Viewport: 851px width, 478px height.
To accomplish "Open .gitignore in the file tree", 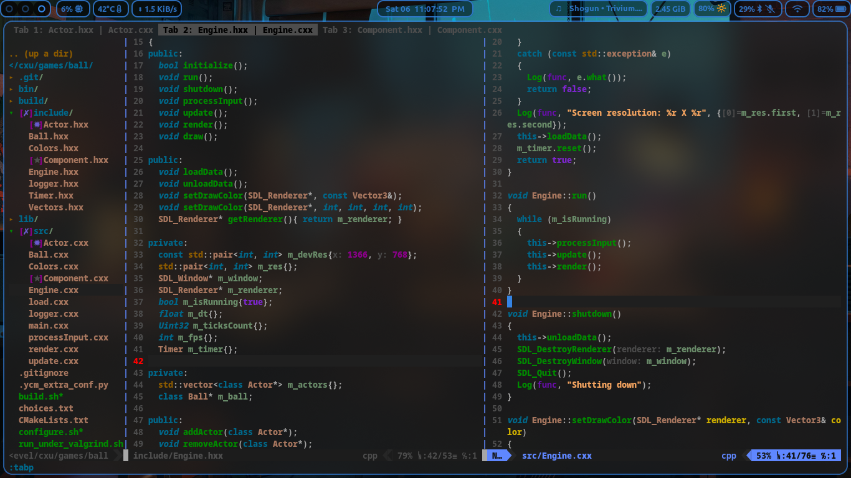I will click(x=44, y=373).
